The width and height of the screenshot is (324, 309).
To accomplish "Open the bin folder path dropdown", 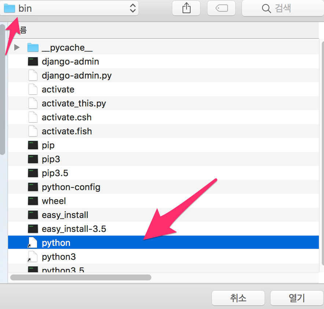I will (x=69, y=8).
